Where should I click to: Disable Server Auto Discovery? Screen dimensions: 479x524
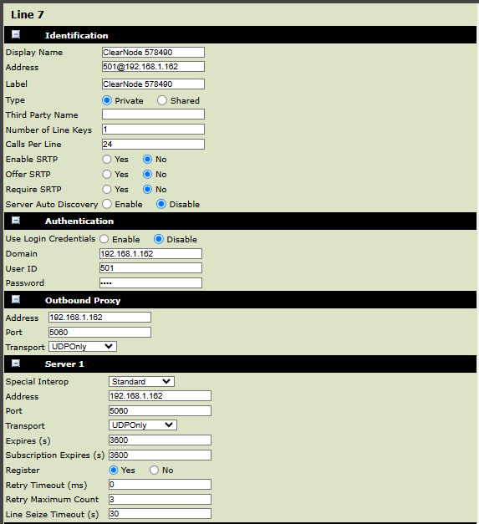161,204
